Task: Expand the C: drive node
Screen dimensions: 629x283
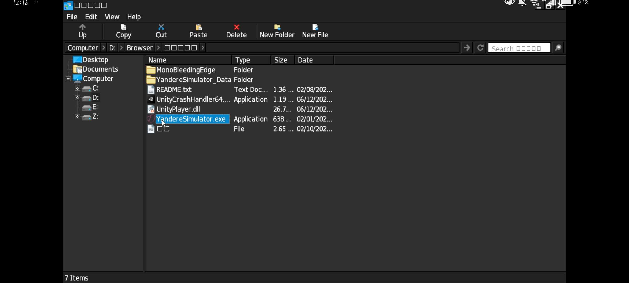Action: pyautogui.click(x=78, y=88)
